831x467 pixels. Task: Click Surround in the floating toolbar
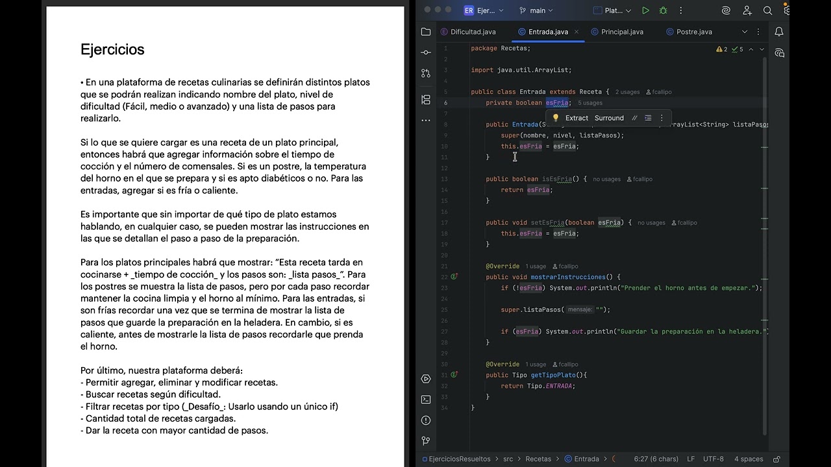609,118
